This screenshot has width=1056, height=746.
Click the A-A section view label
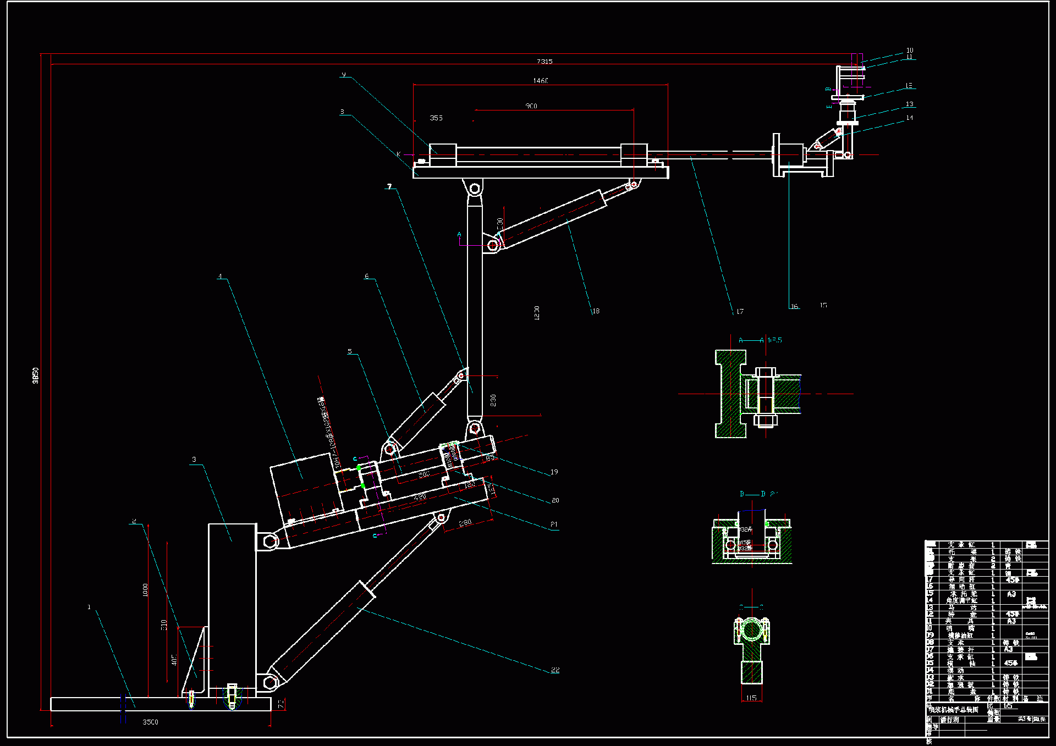tap(751, 340)
